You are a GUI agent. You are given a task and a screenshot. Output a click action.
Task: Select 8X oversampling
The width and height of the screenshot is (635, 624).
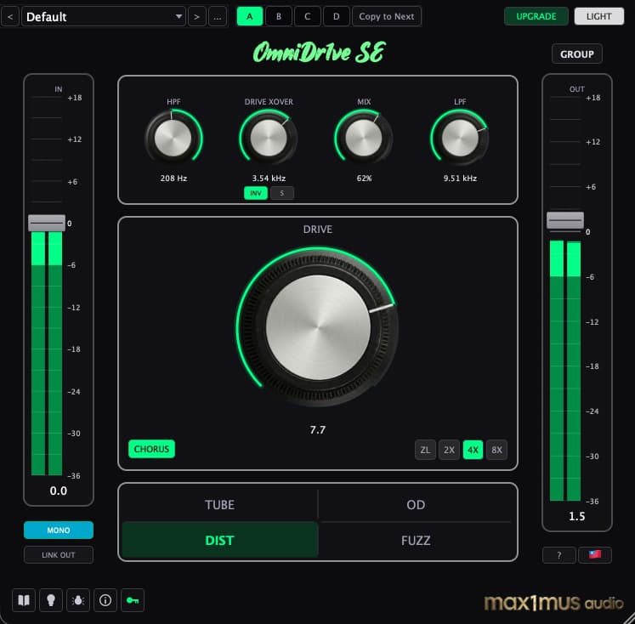pyautogui.click(x=497, y=450)
